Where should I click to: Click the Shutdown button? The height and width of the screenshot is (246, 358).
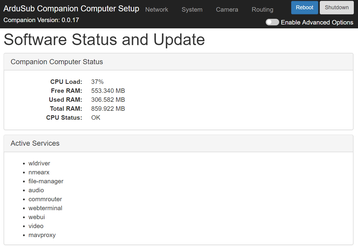tap(337, 7)
